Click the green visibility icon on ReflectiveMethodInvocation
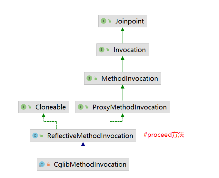 pyautogui.click(x=41, y=136)
